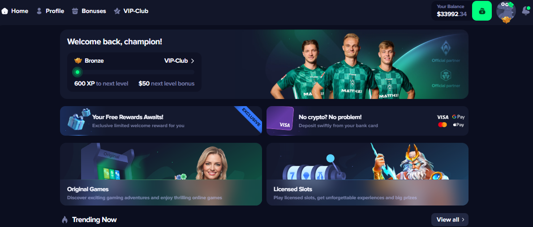Click View all chevron for Trending

click(x=463, y=219)
